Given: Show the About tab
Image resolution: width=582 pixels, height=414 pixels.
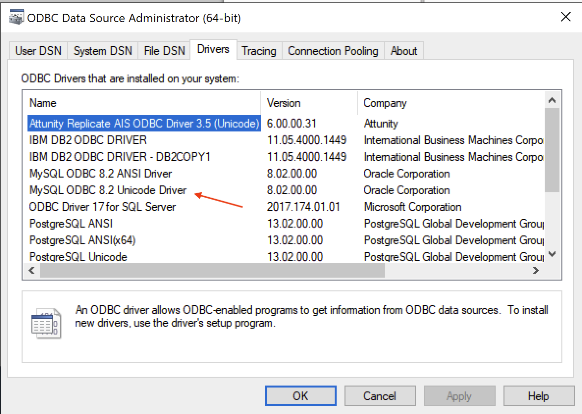Looking at the screenshot, I should pyautogui.click(x=403, y=51).
